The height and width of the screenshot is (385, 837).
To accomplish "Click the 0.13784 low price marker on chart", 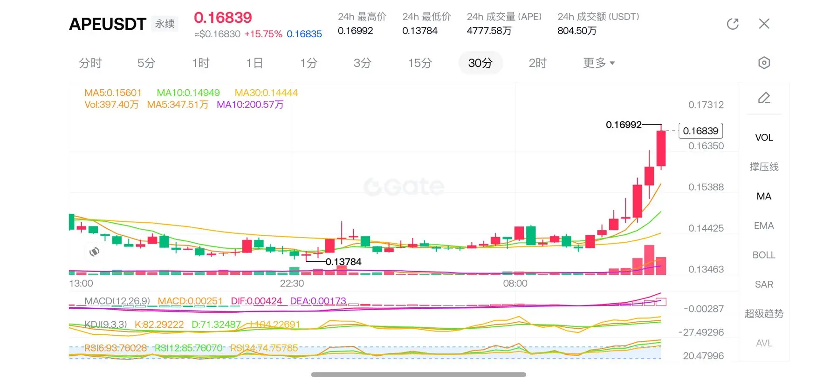I will pyautogui.click(x=343, y=262).
